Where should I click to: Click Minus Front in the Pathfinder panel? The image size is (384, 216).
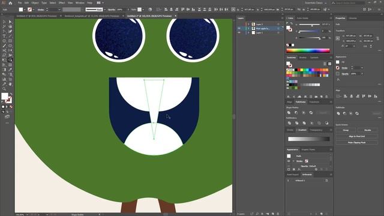(296, 113)
